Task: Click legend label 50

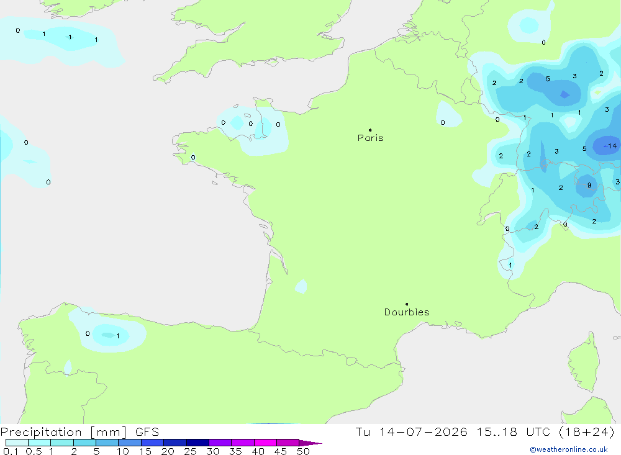Action: (303, 451)
